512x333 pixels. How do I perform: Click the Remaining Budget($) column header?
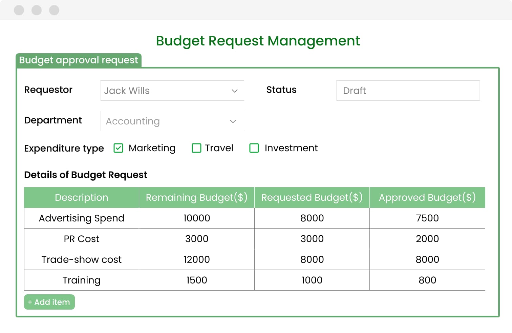(x=197, y=197)
